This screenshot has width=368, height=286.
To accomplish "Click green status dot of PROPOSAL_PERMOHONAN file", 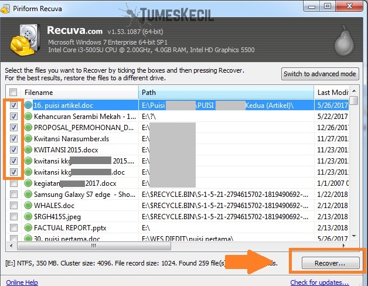I will [28, 128].
